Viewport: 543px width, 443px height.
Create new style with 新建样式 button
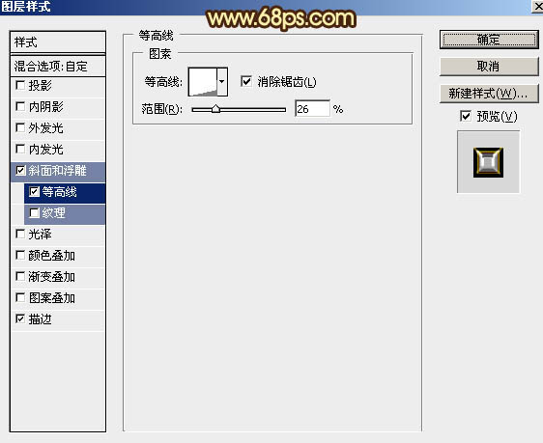489,94
